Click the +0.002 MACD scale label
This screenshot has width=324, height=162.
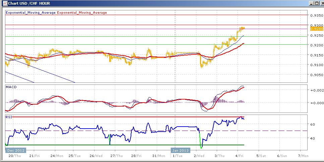pyautogui.click(x=317, y=90)
